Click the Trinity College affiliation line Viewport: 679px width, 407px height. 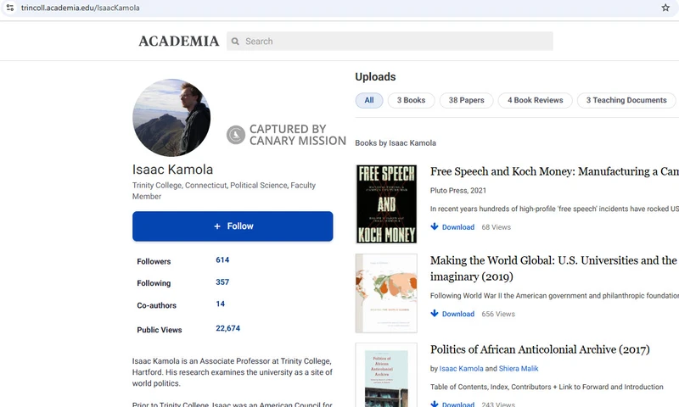point(224,191)
